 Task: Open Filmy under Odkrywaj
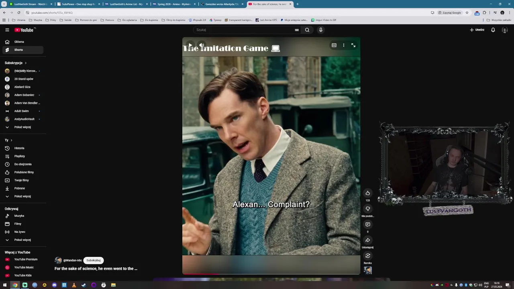(23, 224)
